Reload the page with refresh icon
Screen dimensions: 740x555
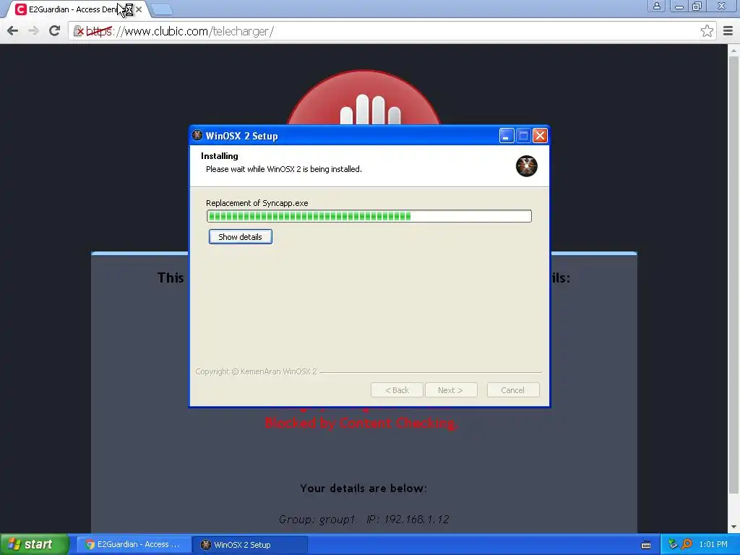[x=55, y=31]
